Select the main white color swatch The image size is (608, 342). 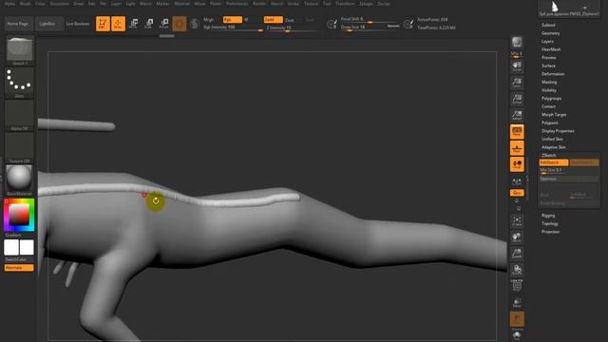coord(11,247)
